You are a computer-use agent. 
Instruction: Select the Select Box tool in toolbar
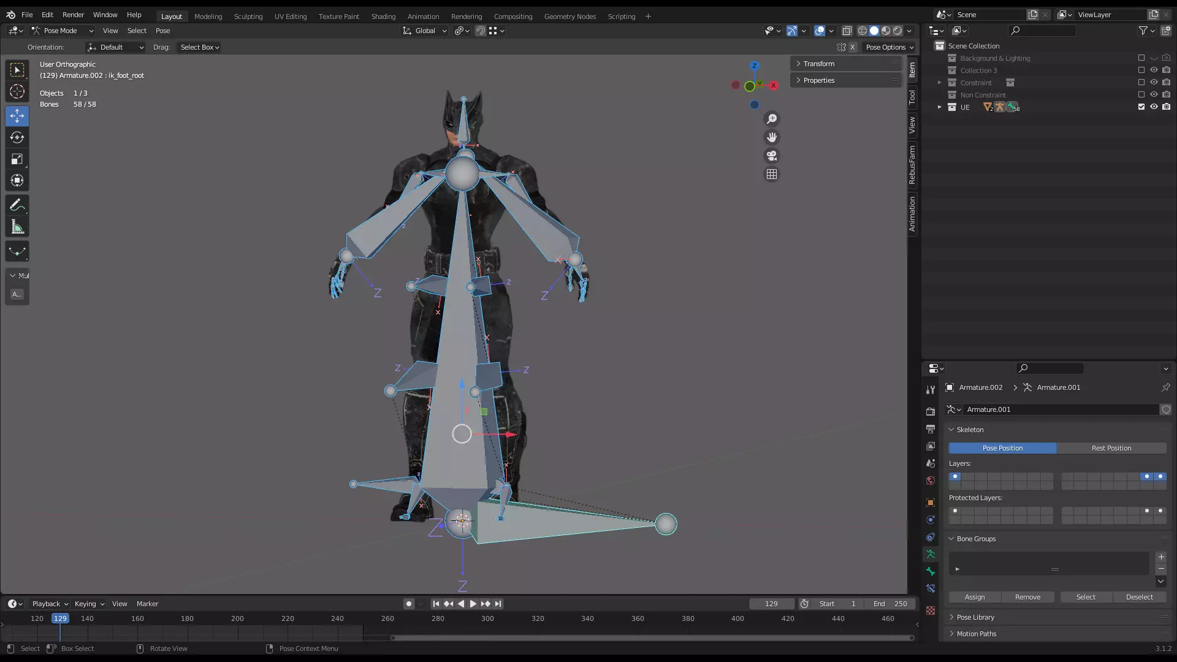[x=17, y=70]
